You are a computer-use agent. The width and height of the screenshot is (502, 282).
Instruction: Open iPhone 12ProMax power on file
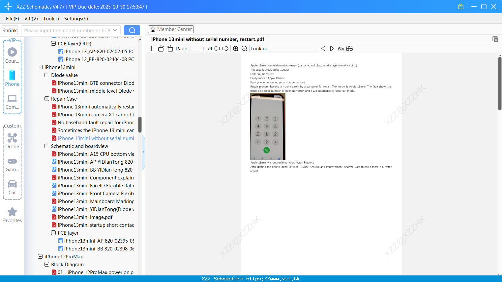click(93, 272)
